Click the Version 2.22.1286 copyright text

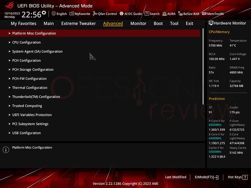pyautogui.click(x=125, y=184)
